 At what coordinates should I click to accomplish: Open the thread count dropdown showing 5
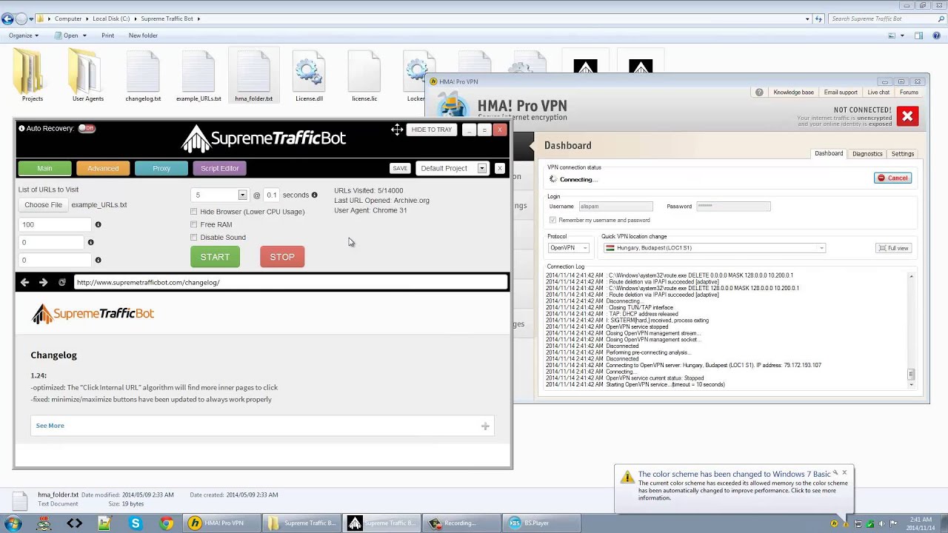(219, 195)
